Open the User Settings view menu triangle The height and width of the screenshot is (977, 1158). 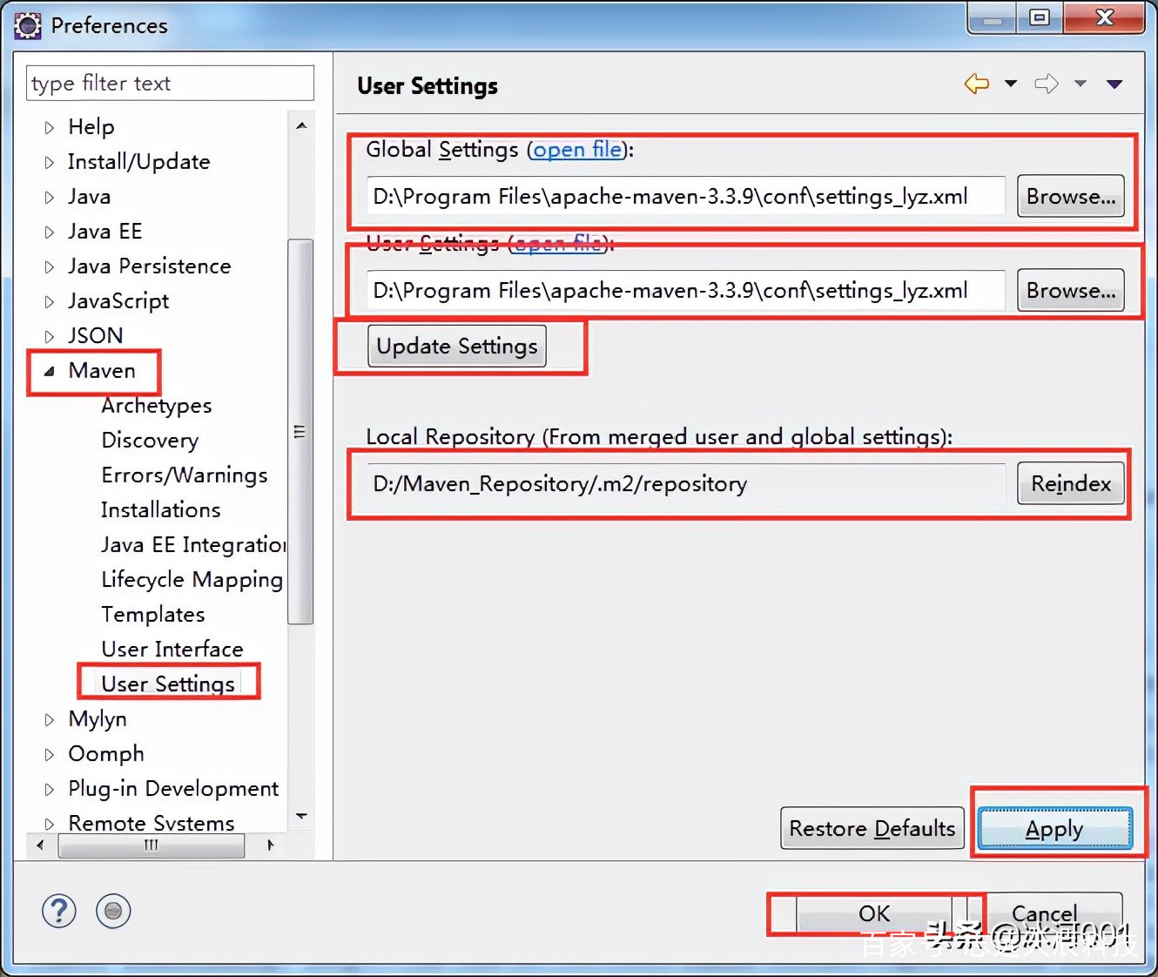[1114, 84]
